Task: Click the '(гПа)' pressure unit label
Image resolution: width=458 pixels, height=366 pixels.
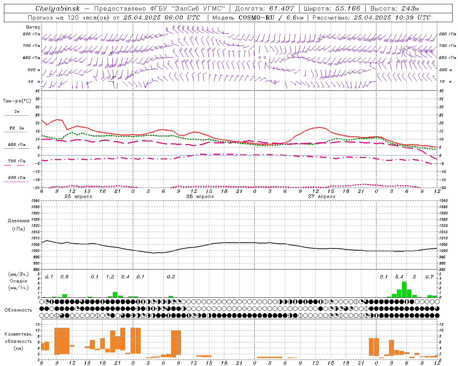Action: click(x=19, y=229)
